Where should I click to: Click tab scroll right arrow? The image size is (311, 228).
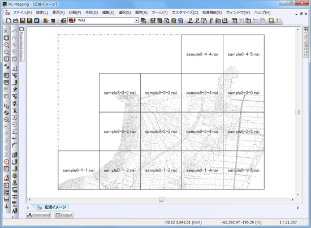tap(297, 208)
